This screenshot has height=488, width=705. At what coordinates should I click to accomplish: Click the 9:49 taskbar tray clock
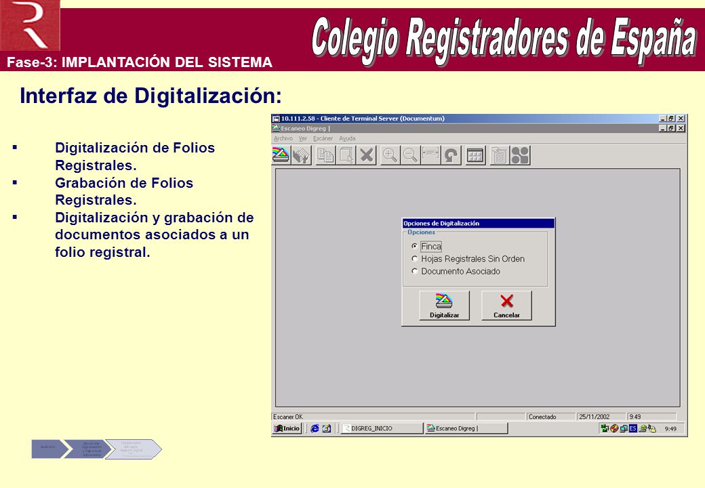(670, 428)
